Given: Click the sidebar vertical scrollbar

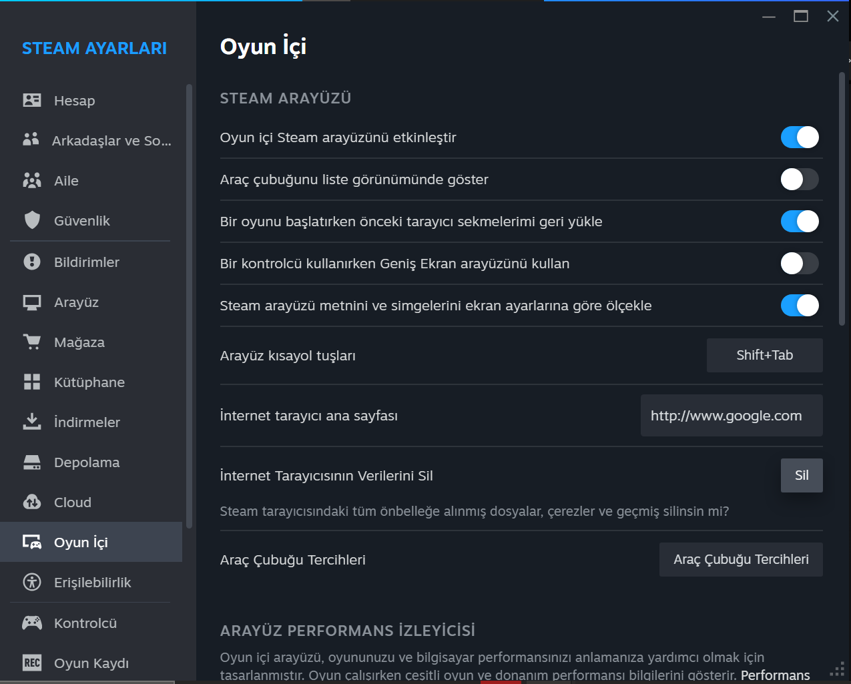Looking at the screenshot, I should 189,306.
